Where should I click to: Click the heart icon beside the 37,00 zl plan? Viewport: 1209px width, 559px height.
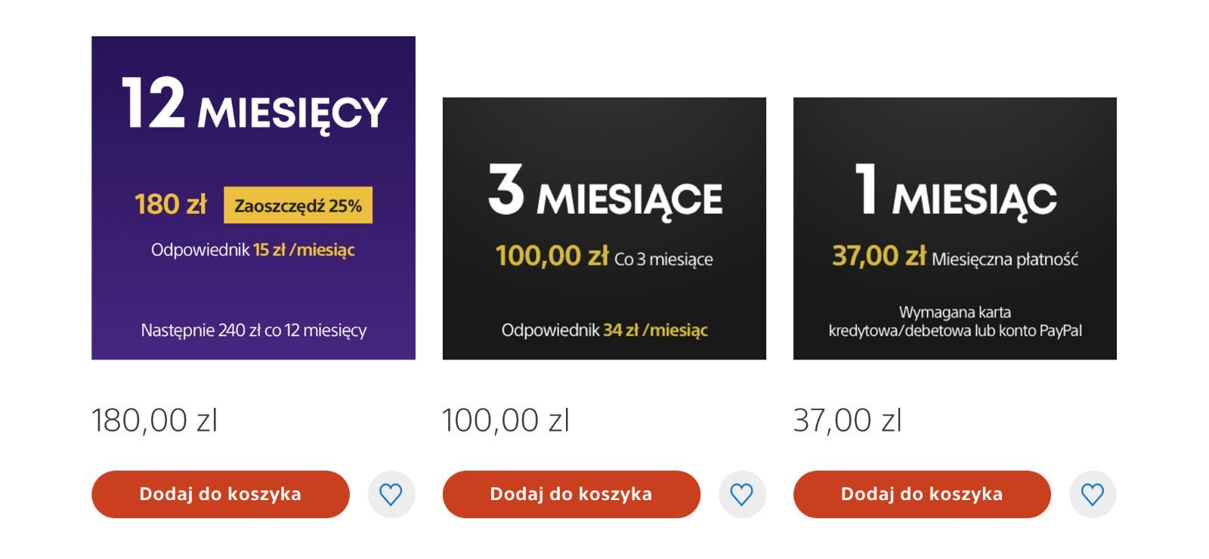tap(1093, 495)
